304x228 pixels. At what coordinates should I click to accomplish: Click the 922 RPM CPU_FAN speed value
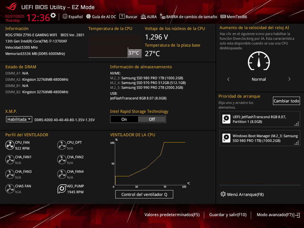(22, 148)
